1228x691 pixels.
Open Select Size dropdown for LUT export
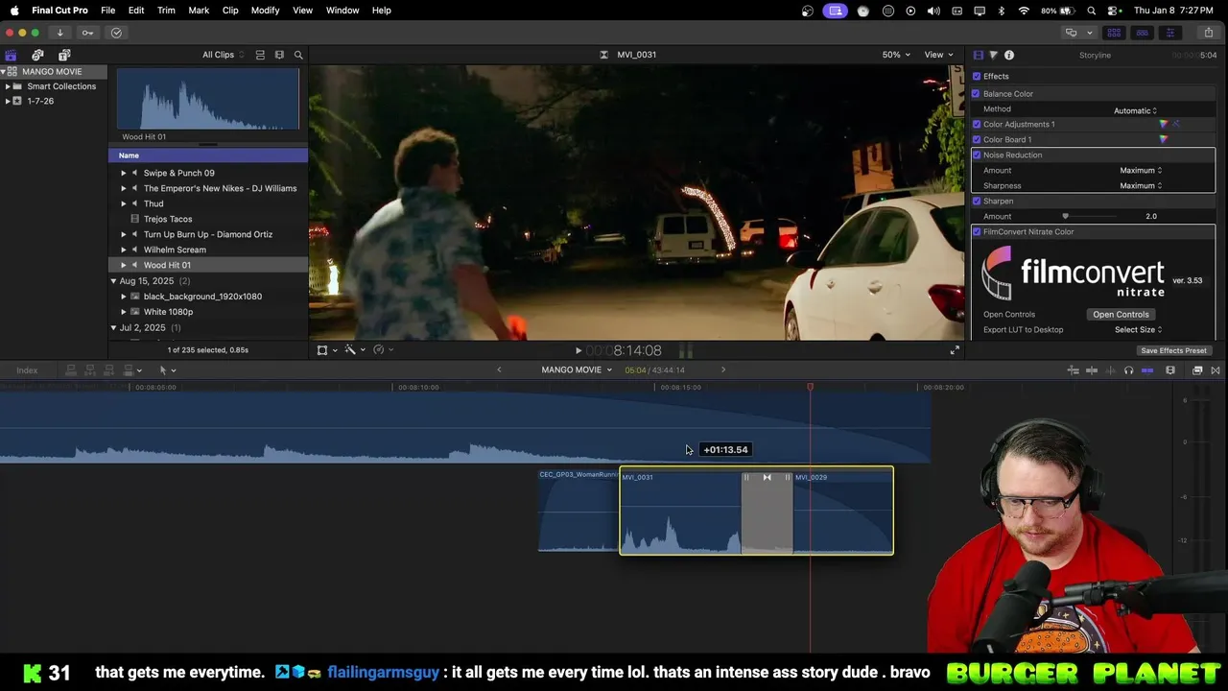point(1138,330)
